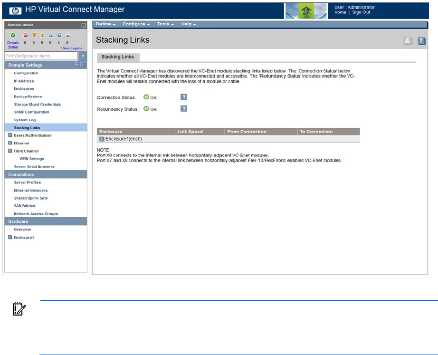
Task: Collapse the Domain Status panel
Action: click(84, 25)
